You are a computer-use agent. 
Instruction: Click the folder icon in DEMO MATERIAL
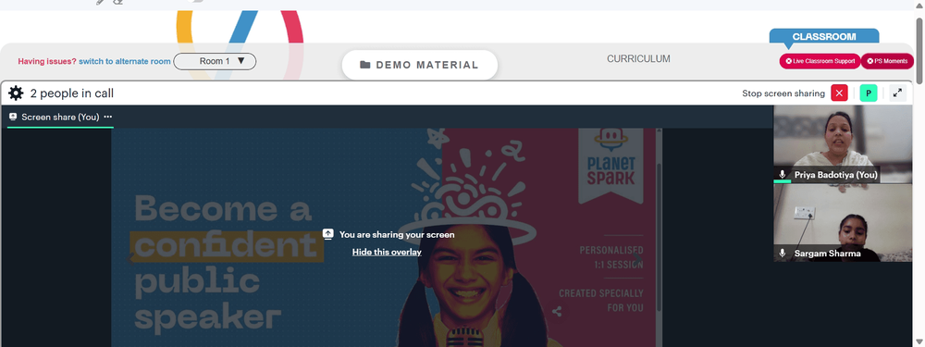(x=365, y=65)
